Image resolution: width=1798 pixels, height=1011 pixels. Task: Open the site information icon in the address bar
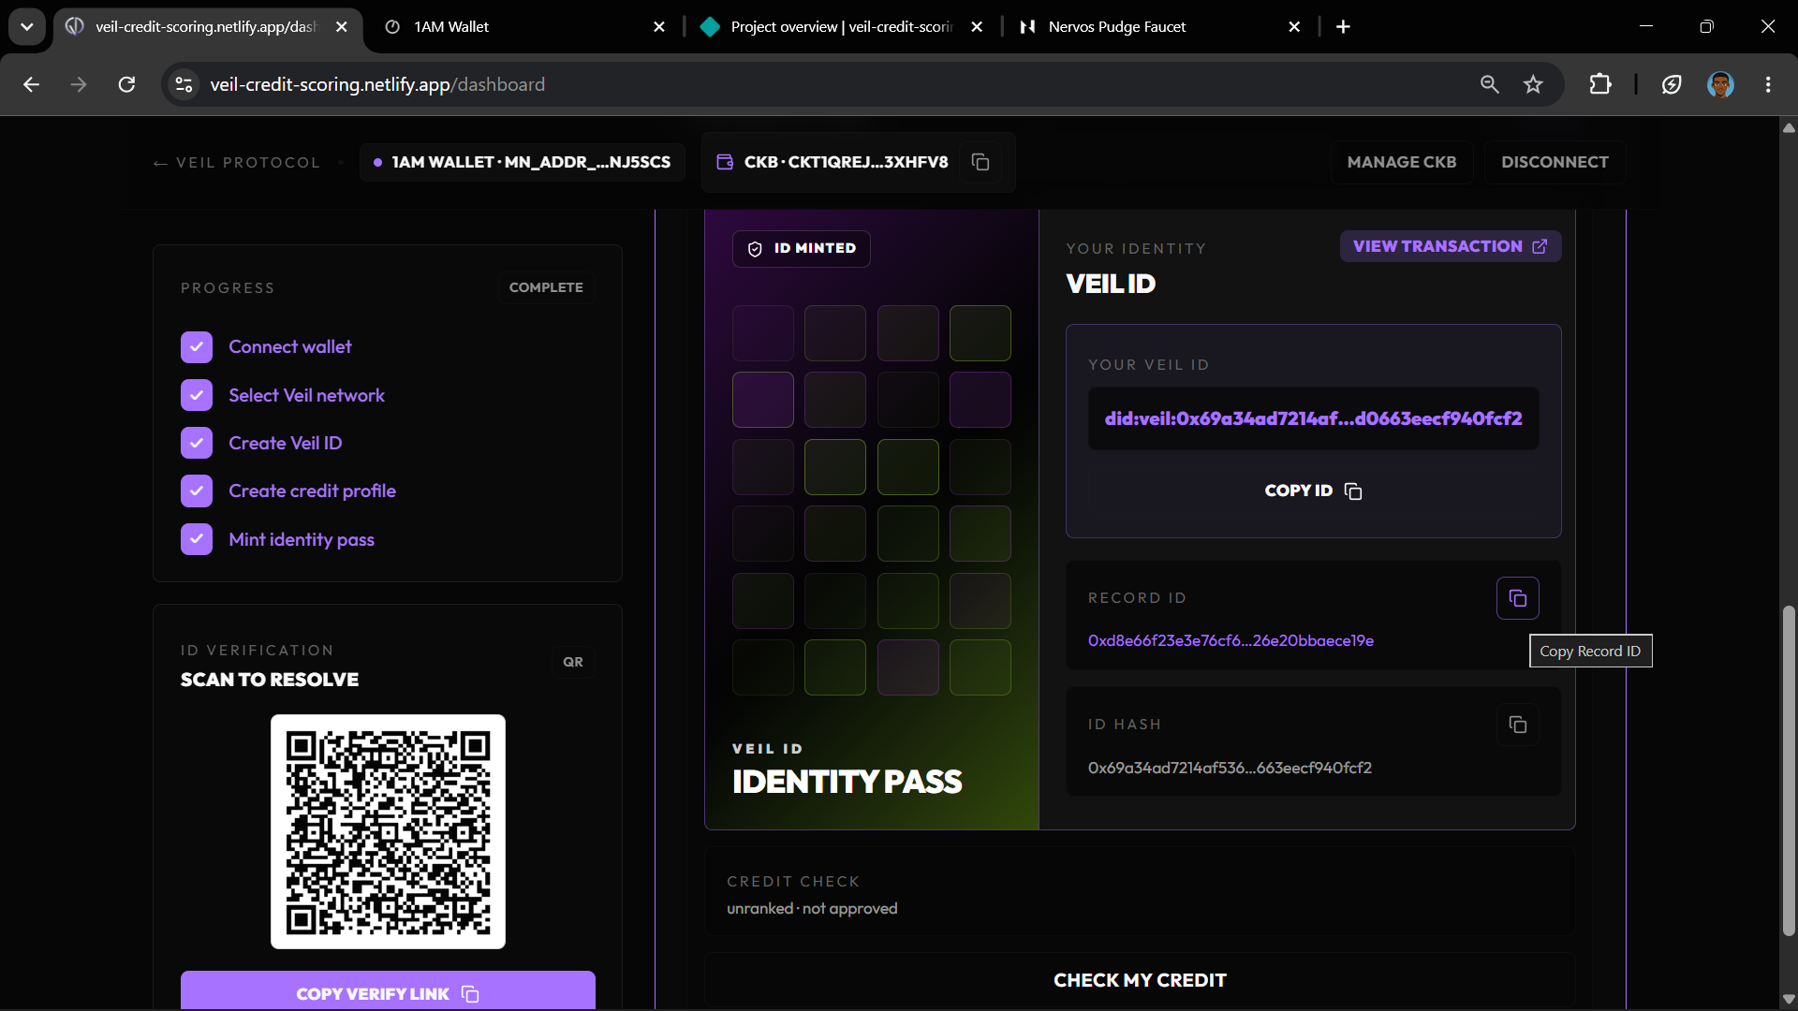point(184,84)
